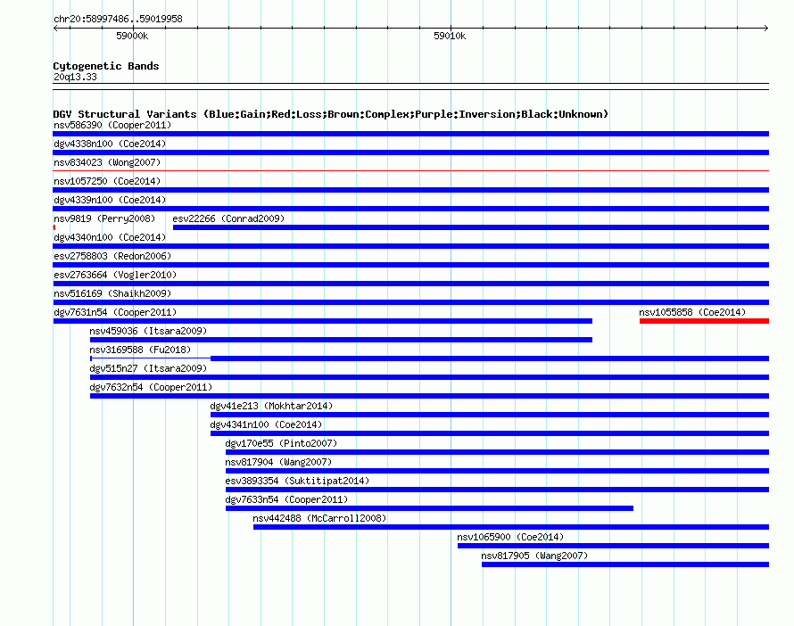
Task: Click the chr20:58997486..59019958 coordinates text
Action: tap(118, 19)
